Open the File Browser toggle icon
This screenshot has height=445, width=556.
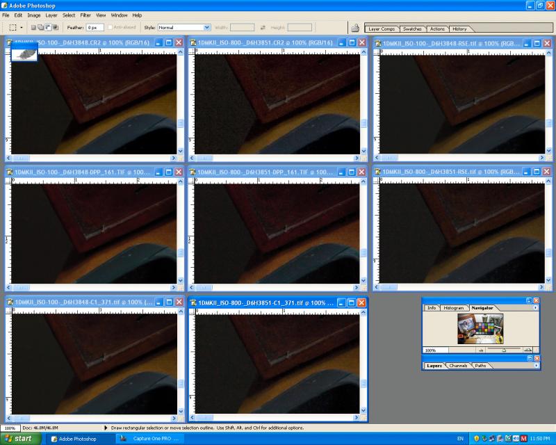(x=354, y=28)
